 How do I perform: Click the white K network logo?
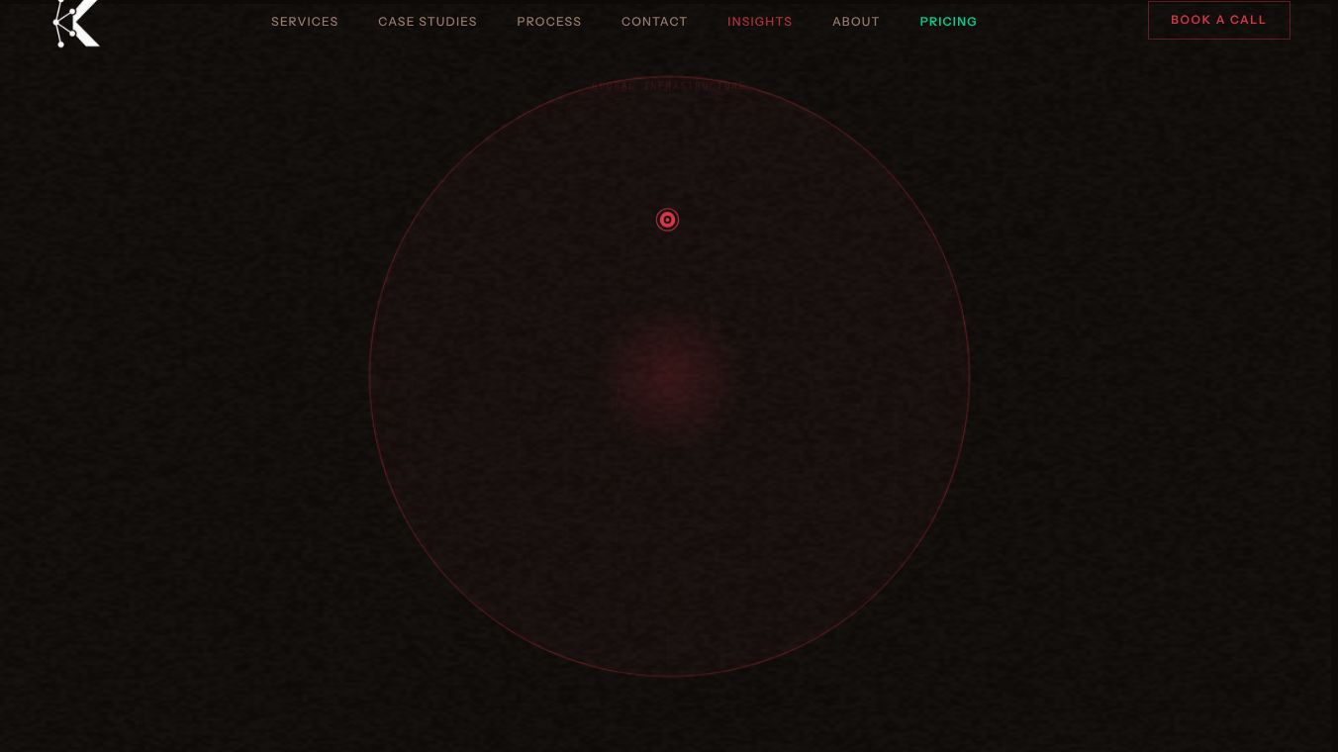[x=77, y=23]
